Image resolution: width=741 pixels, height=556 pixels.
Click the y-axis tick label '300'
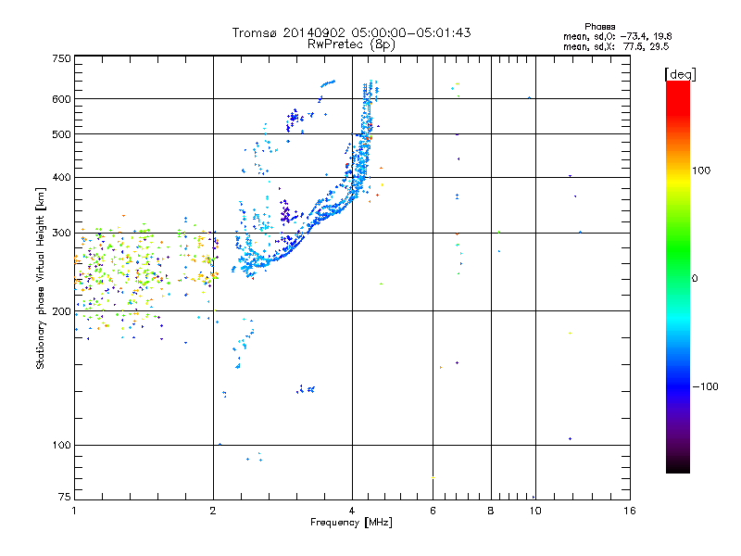(x=61, y=233)
